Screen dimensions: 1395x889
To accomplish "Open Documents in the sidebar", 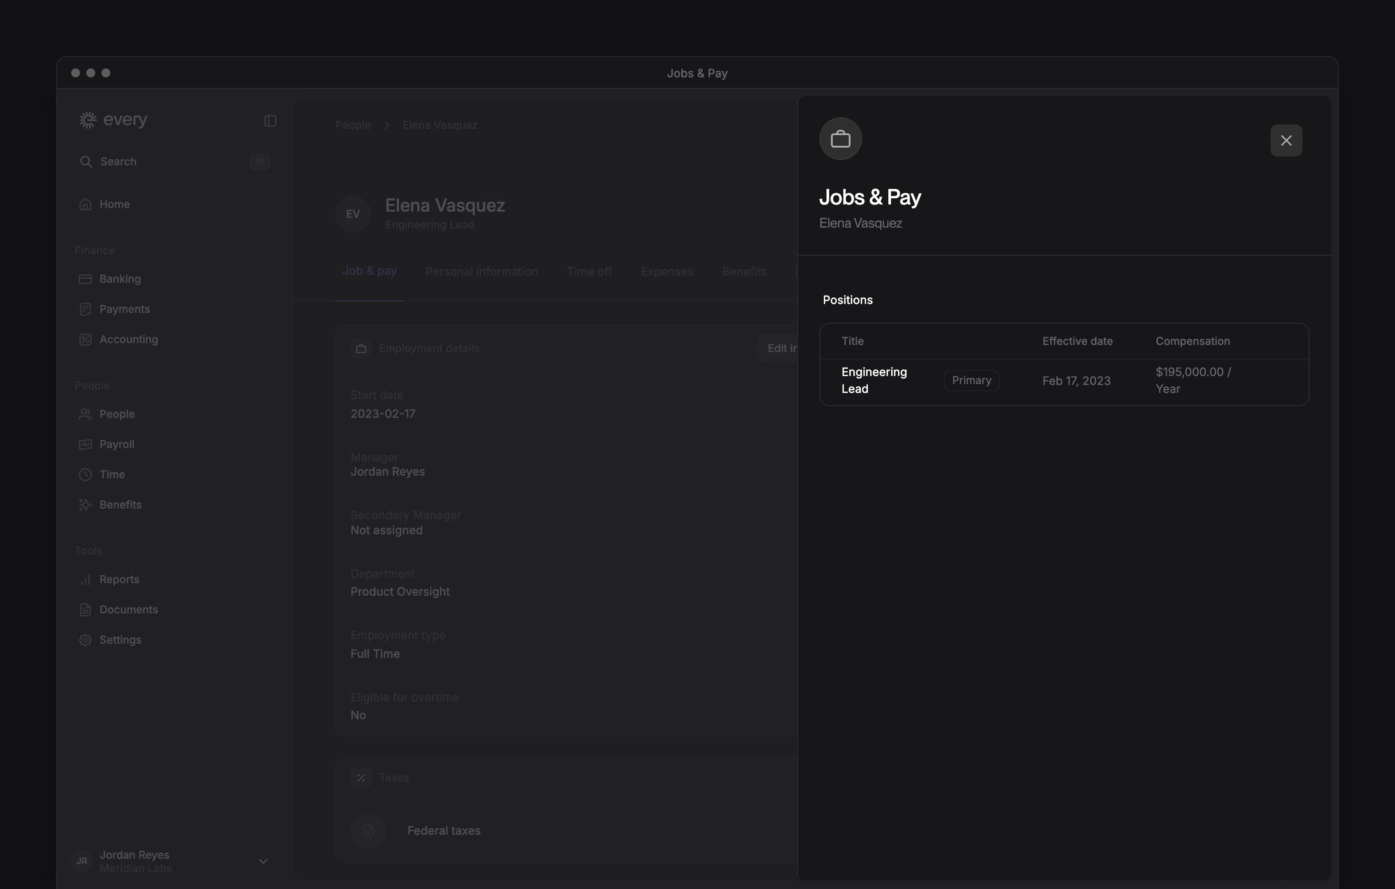I will (x=174, y=609).
